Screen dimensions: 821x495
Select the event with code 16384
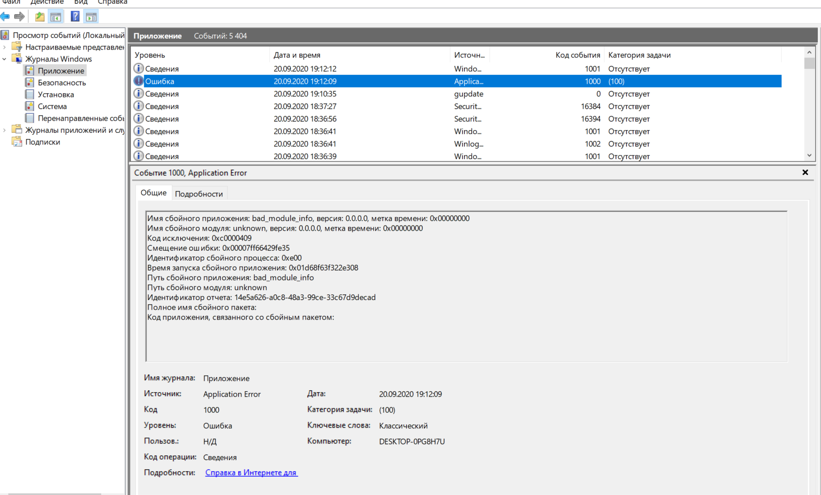click(456, 106)
